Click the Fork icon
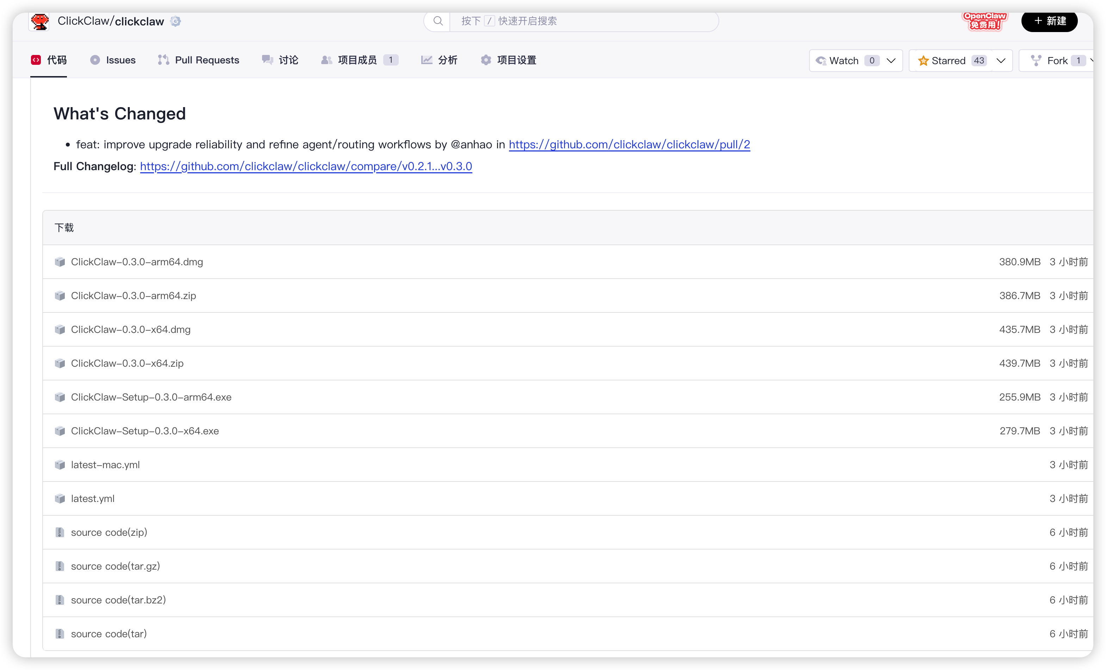This screenshot has height=670, width=1106. 1036,61
